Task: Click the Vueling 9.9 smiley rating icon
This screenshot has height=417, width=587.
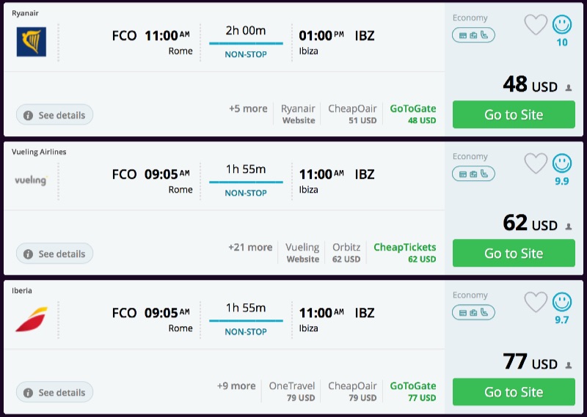Action: (562, 163)
